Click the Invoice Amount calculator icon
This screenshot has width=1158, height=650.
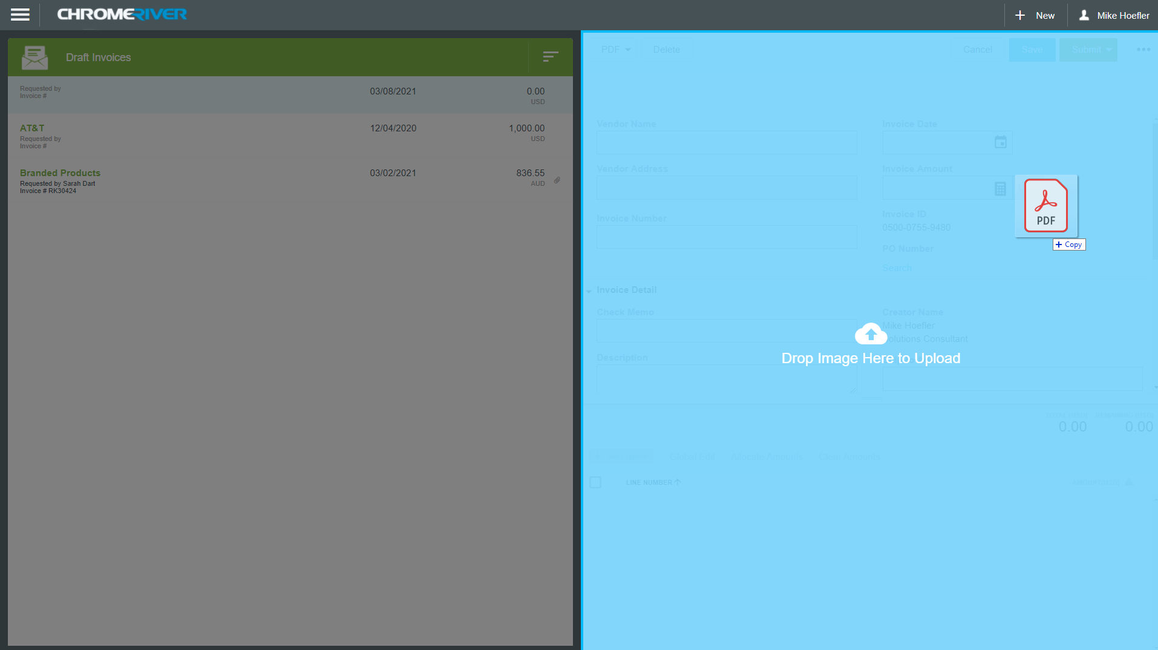(x=998, y=188)
